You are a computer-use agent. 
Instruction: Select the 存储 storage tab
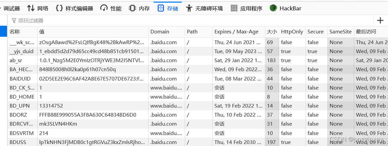pos(168,8)
